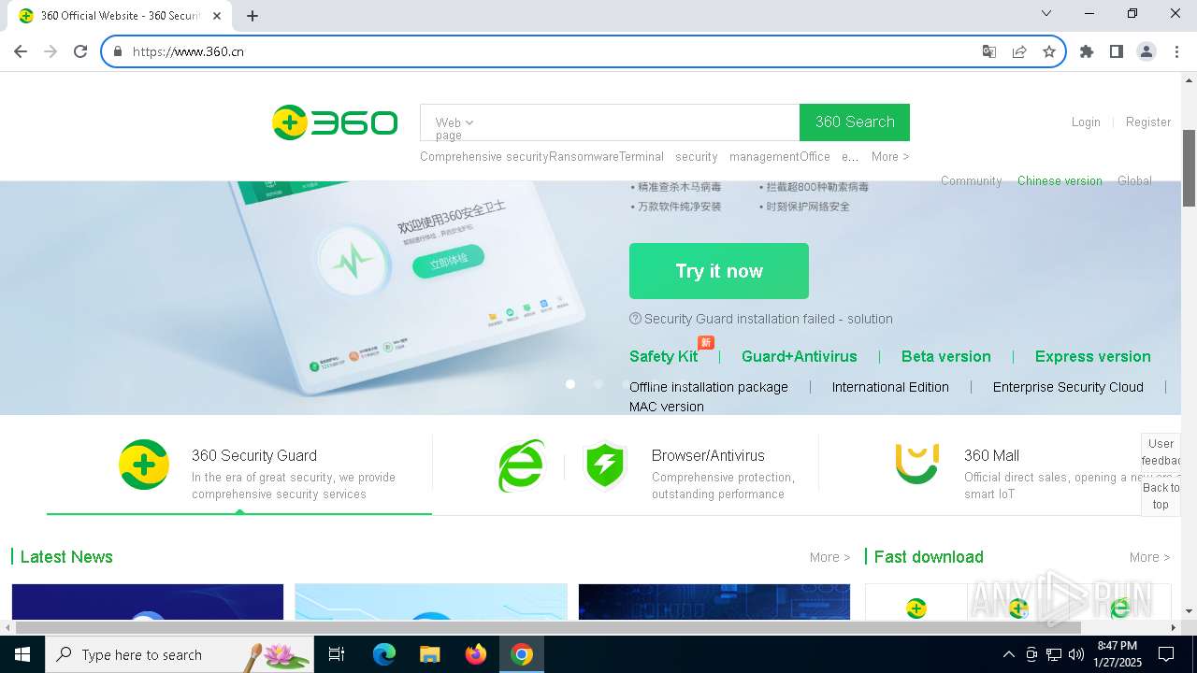This screenshot has width=1197, height=673.
Task: Click the 360 logo in the page header
Action: [335, 122]
